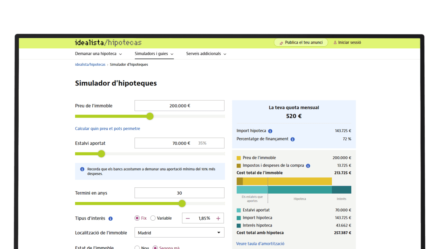This screenshot has height=249, width=443.
Task: Click info icon beside Tipus d'interès
Action: [x=111, y=219]
